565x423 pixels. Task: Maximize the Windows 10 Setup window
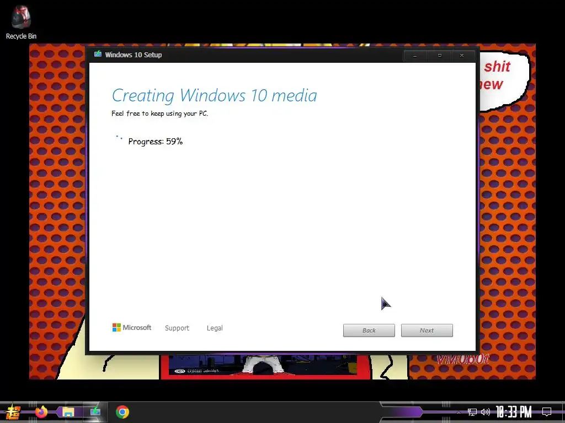pos(439,56)
